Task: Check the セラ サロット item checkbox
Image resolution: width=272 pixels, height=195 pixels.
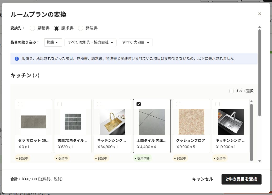Action: click(x=20, y=104)
